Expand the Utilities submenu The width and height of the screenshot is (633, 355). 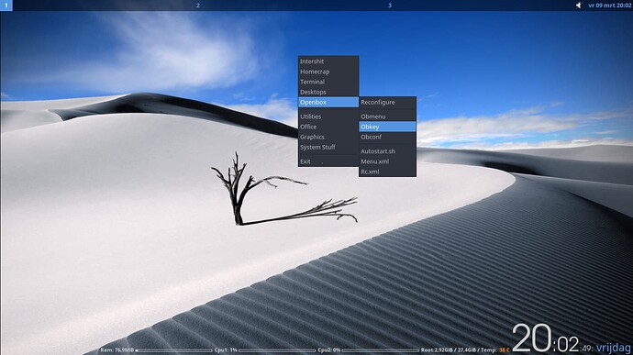pos(328,116)
